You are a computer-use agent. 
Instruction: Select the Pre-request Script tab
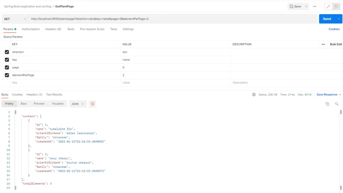coord(92,29)
